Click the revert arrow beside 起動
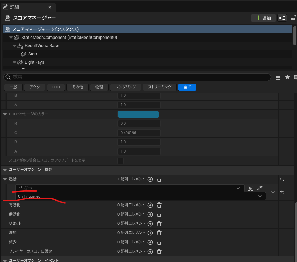This screenshot has height=262, width=297. 282,179
